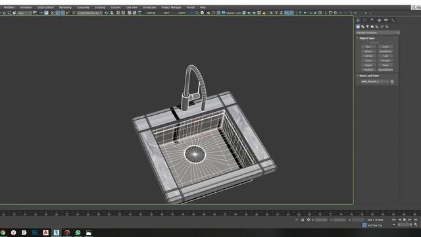Collapse the Name and Color rollout
This screenshot has width=421, height=237.
[368, 76]
